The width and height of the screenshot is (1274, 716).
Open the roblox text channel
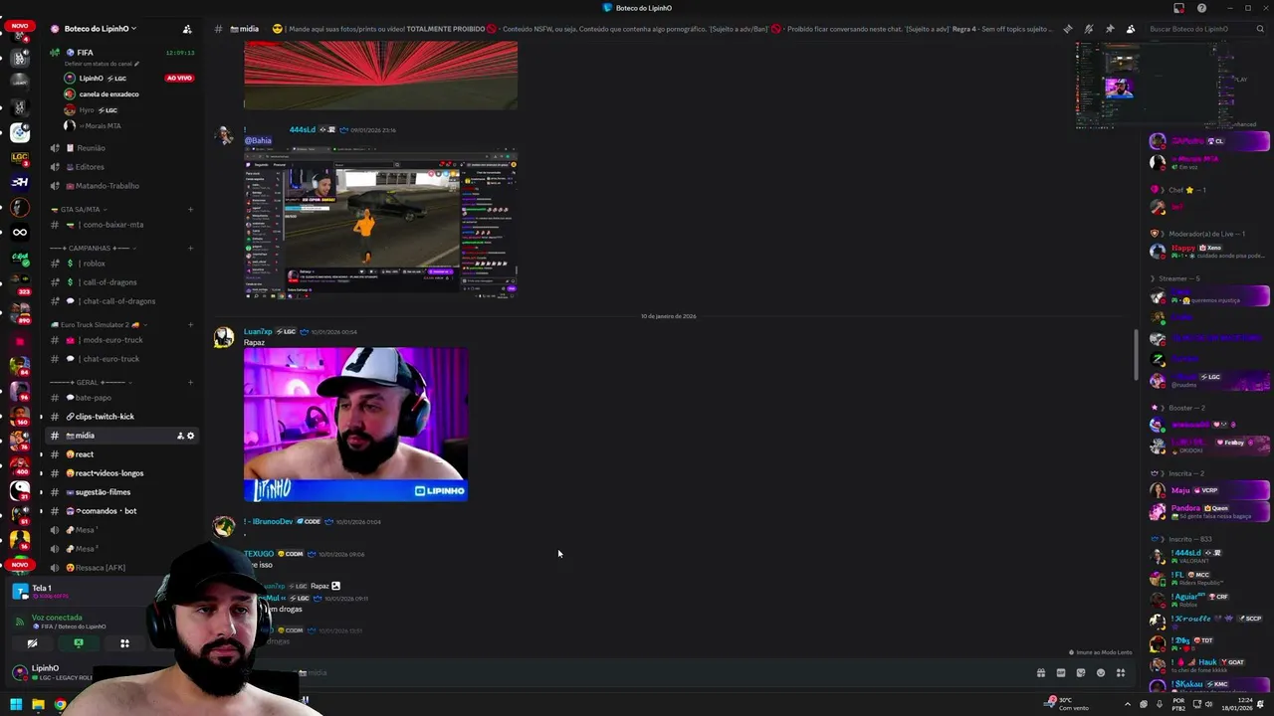pyautogui.click(x=119, y=264)
